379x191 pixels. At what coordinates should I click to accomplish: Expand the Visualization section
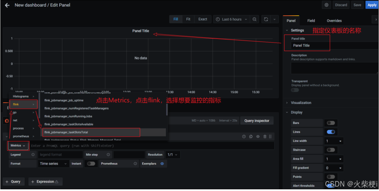[301, 103]
